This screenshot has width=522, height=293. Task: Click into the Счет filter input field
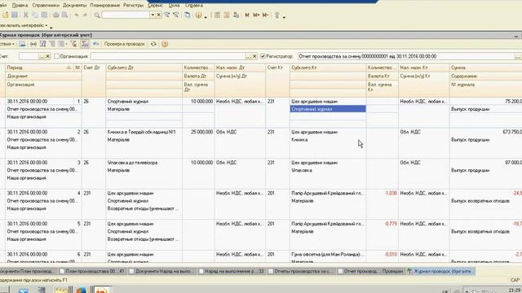point(29,56)
